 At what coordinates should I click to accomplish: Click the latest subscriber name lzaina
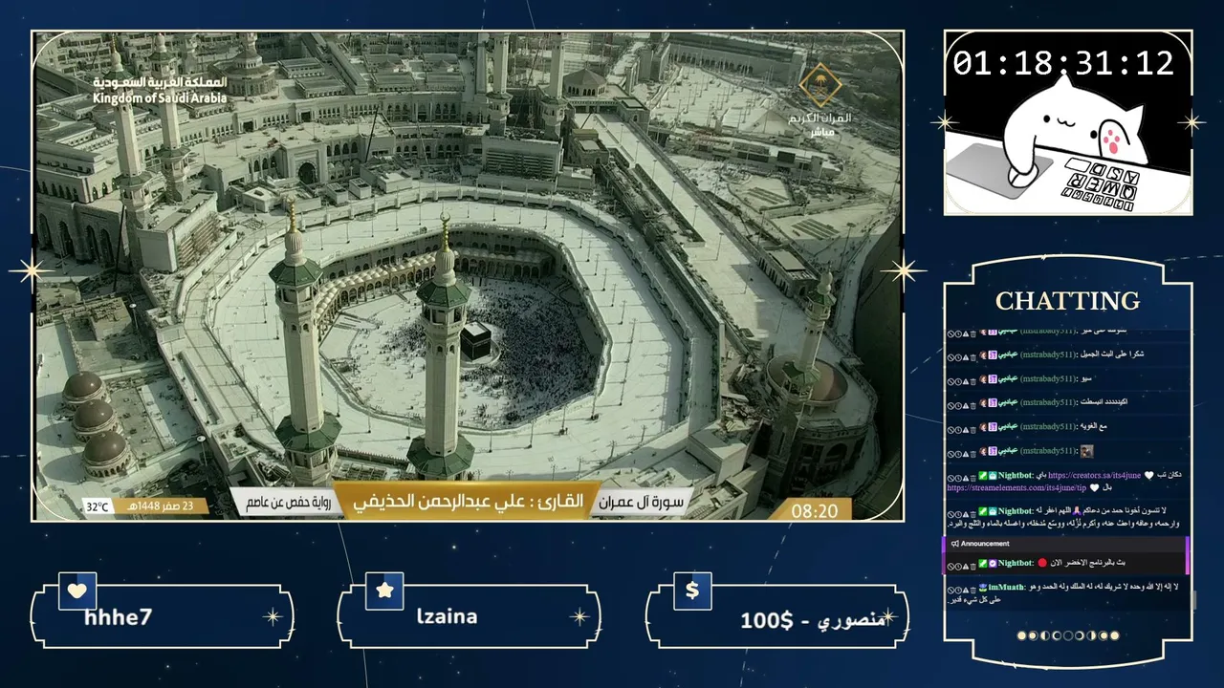[448, 616]
